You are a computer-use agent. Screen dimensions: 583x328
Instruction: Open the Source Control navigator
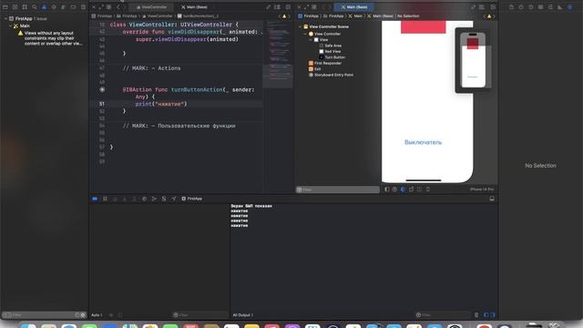[15, 7]
